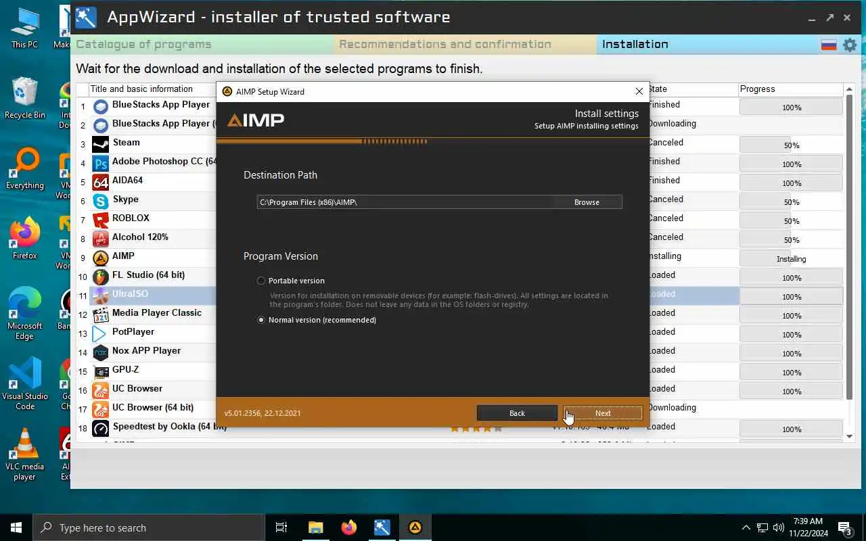Click the Media Player Classic icon
Image resolution: width=866 pixels, height=541 pixels.
[101, 314]
